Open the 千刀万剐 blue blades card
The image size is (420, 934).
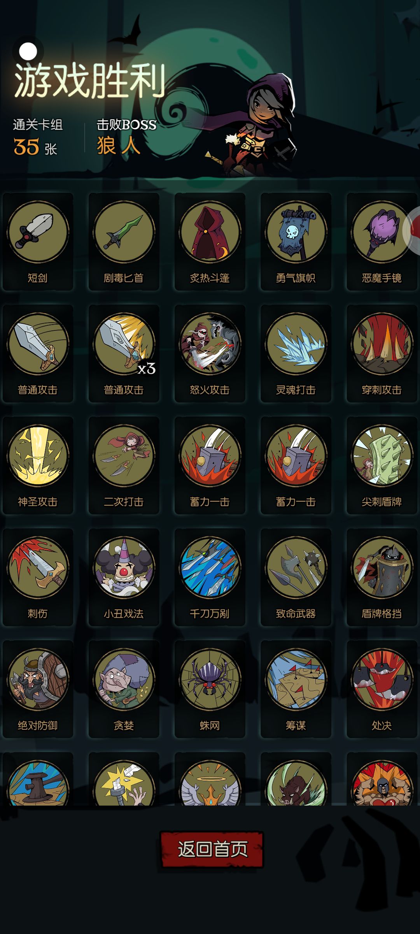click(210, 577)
